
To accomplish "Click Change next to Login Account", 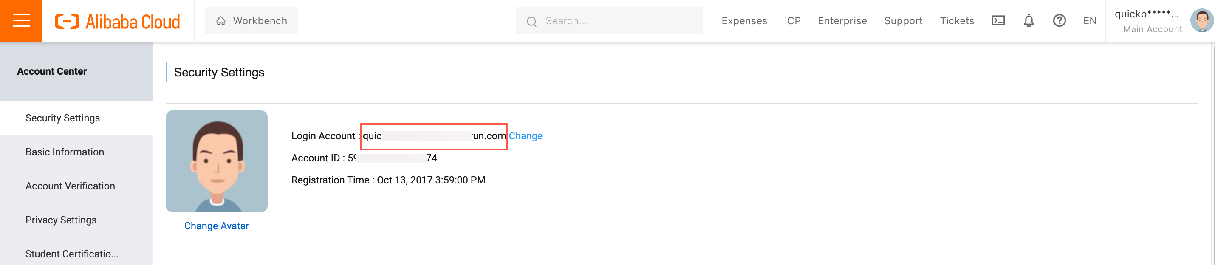I will [526, 136].
